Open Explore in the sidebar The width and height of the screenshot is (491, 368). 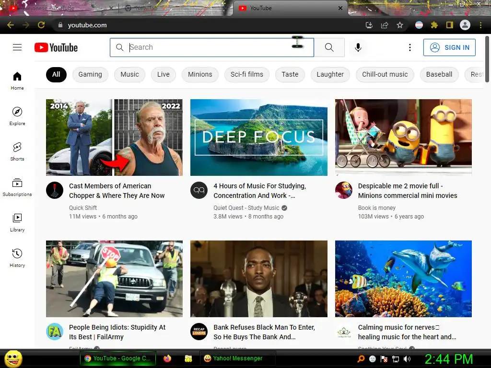pos(17,116)
